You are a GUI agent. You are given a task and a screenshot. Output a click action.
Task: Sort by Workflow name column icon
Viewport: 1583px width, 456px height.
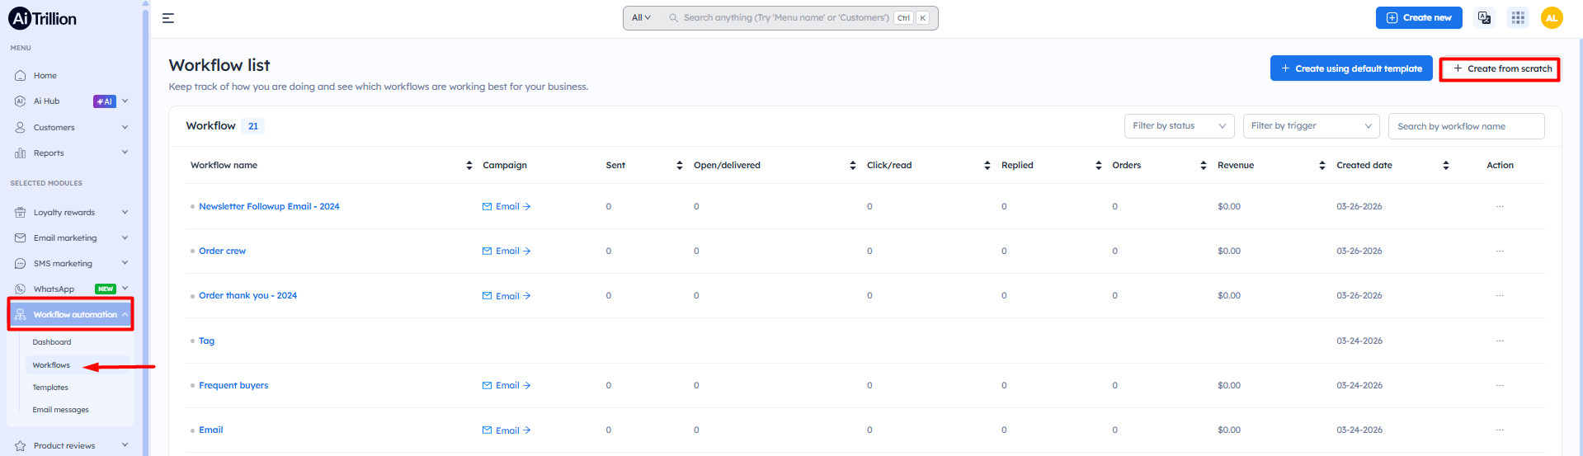[469, 166]
